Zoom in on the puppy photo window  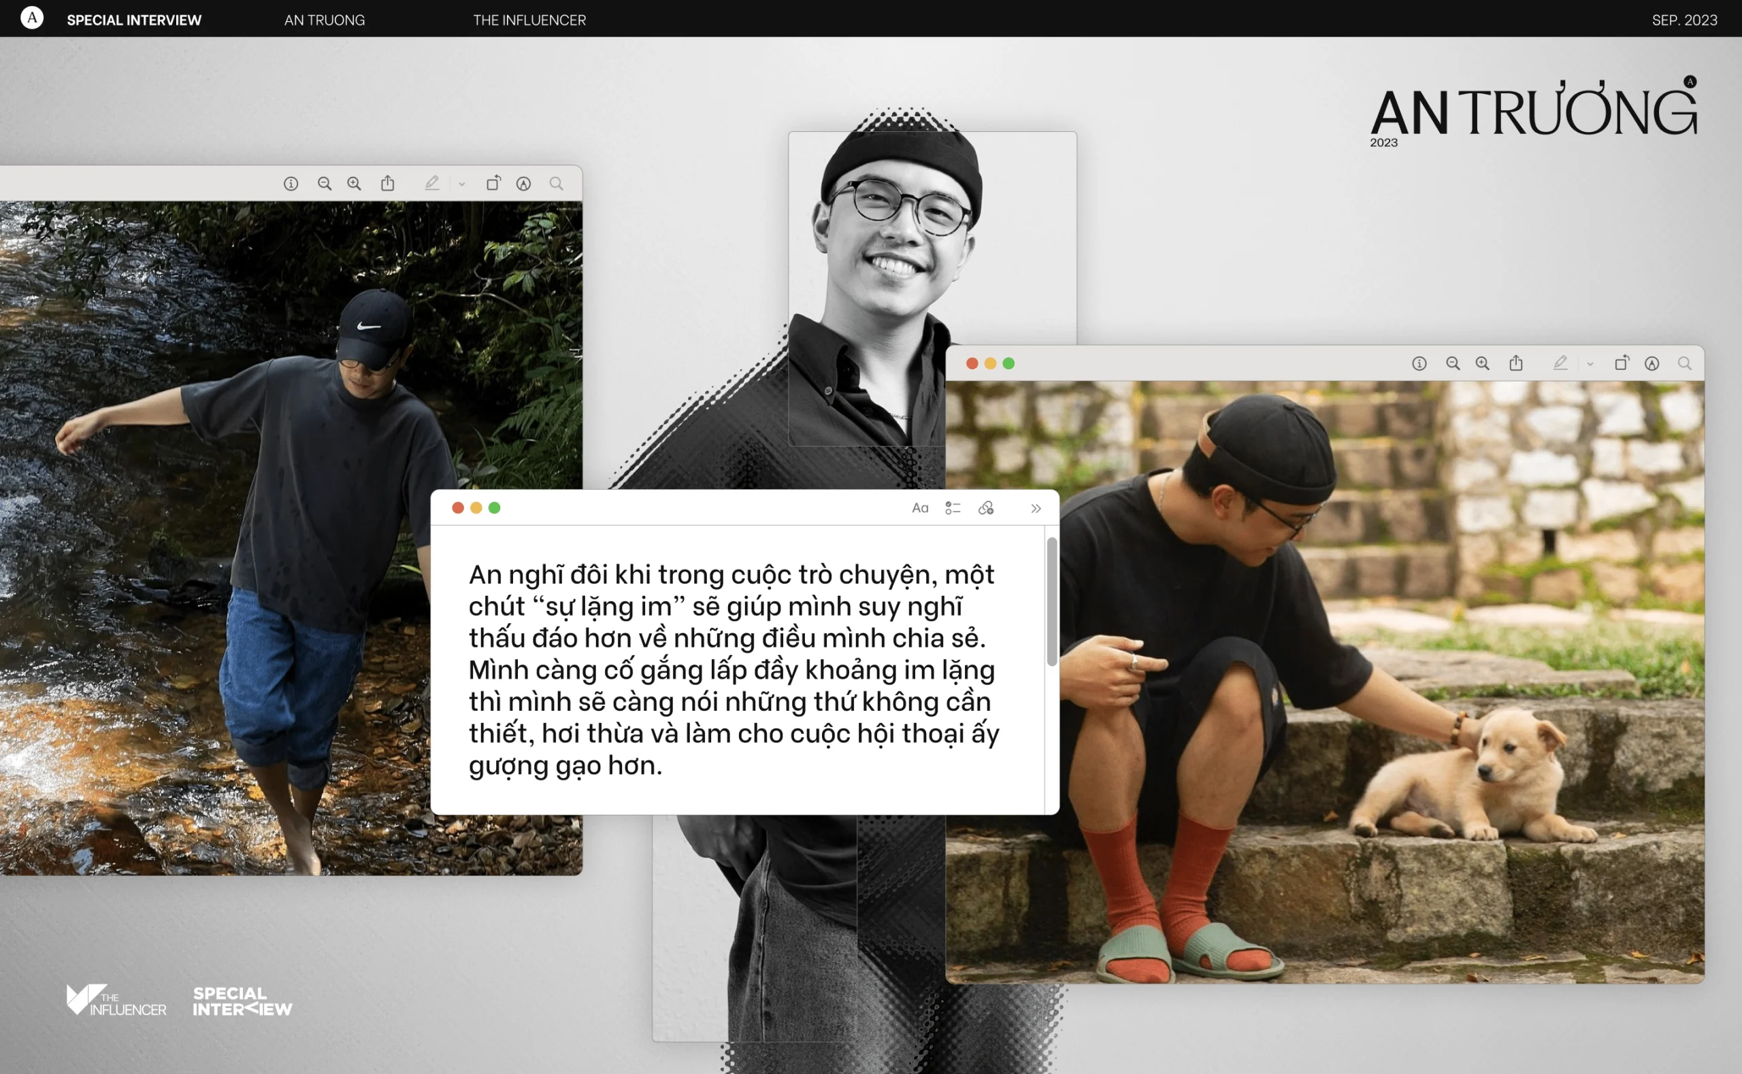click(1483, 364)
